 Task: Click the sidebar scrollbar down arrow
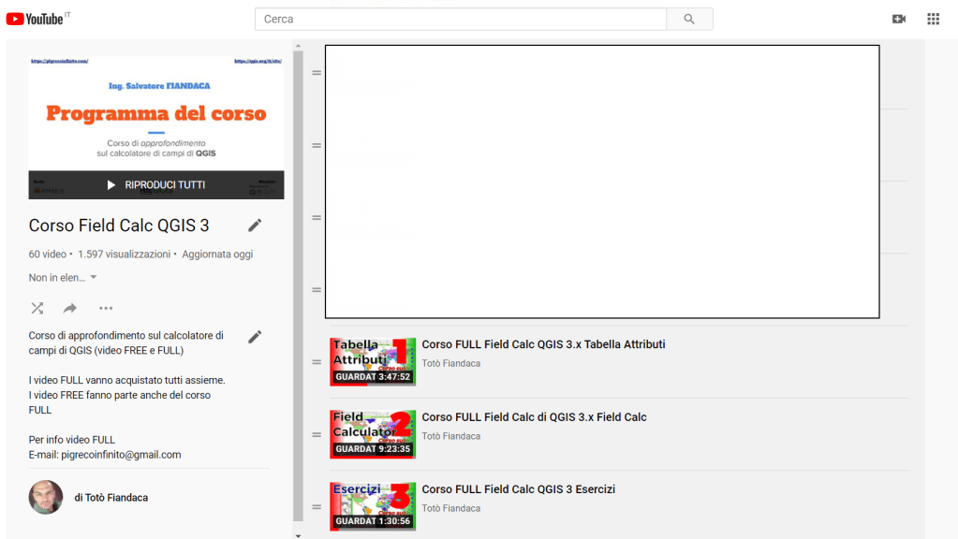(298, 535)
